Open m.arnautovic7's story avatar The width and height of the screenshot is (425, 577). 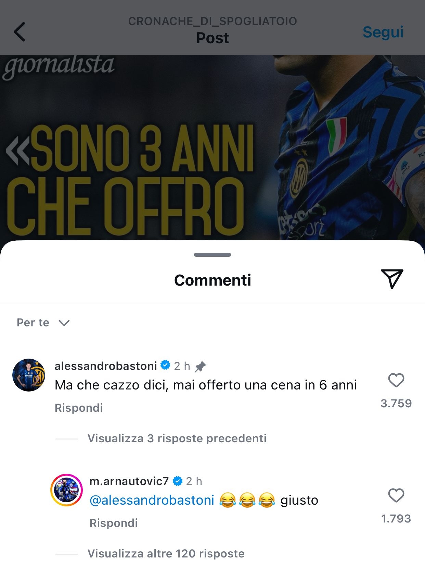67,490
